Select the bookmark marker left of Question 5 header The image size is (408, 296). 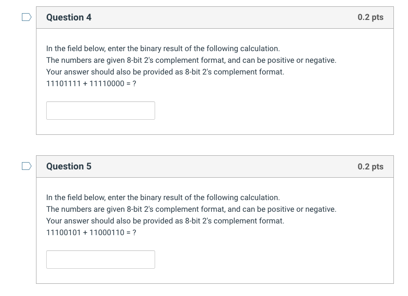coord(27,166)
